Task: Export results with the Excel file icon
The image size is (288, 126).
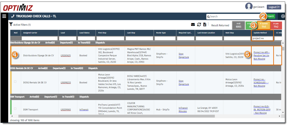Action: [x=205, y=25]
